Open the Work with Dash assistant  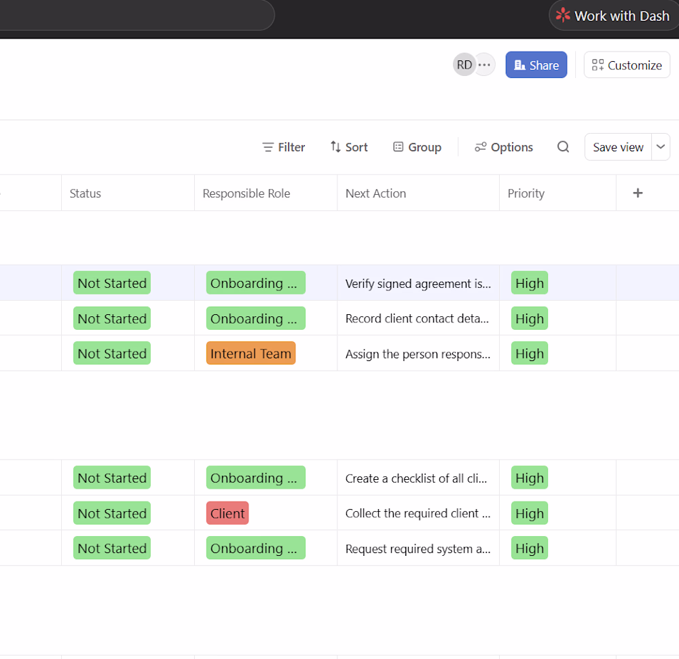[613, 16]
